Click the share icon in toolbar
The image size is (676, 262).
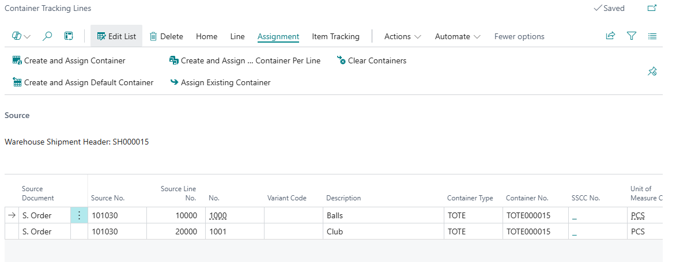pos(610,36)
